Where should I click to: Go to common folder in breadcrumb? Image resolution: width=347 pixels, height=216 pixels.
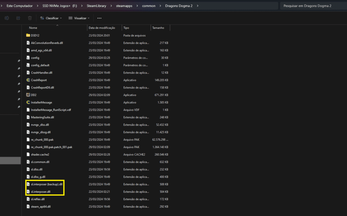click(x=149, y=6)
